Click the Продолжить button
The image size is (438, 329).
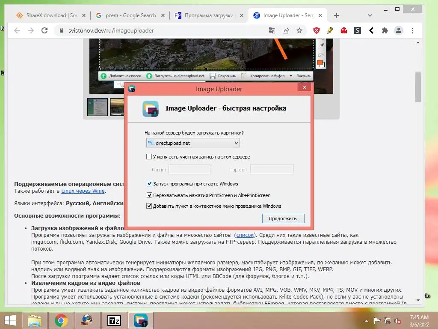pyautogui.click(x=283, y=218)
